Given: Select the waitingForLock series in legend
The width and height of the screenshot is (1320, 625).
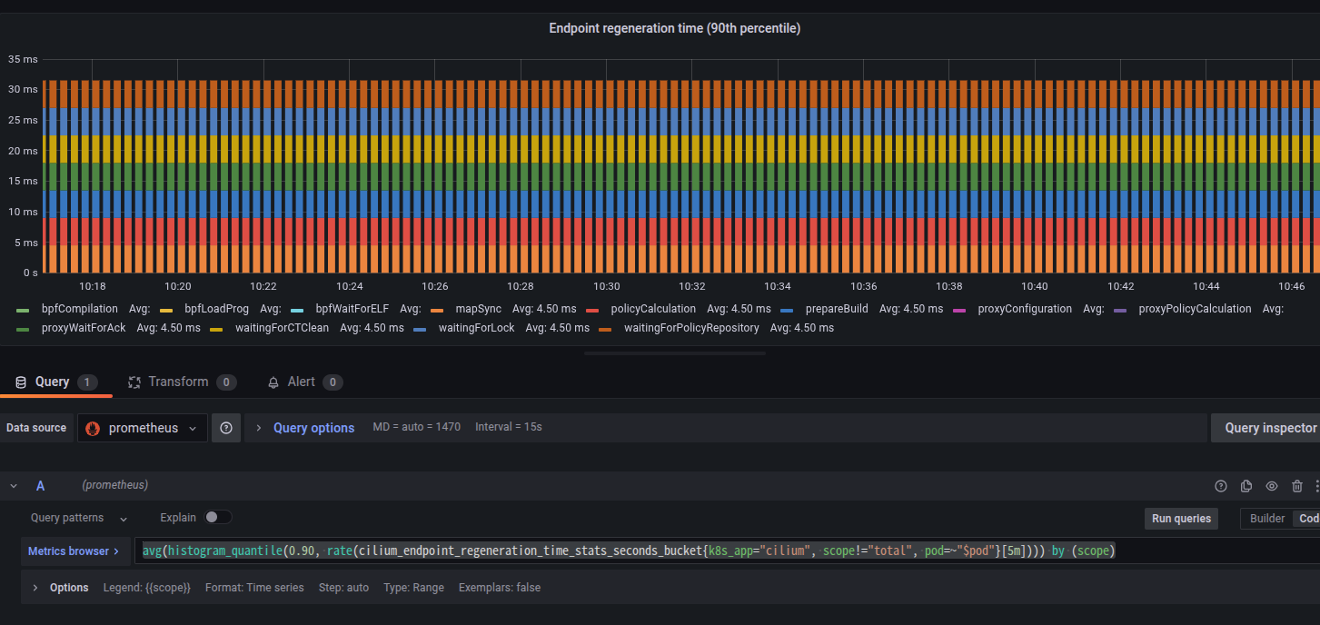Looking at the screenshot, I should [x=477, y=328].
